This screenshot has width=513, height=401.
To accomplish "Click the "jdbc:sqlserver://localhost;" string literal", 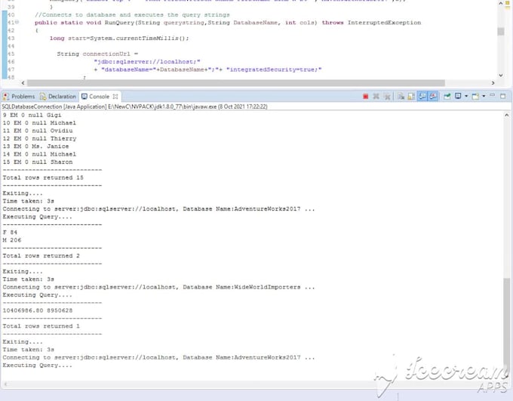I will pos(147,62).
